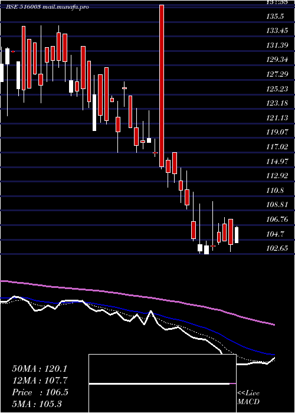
Task: Click the Price : 106.5 readout
Action: pos(40,392)
